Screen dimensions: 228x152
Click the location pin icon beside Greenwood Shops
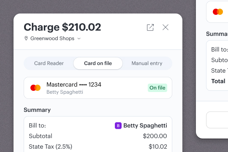[x=26, y=38]
